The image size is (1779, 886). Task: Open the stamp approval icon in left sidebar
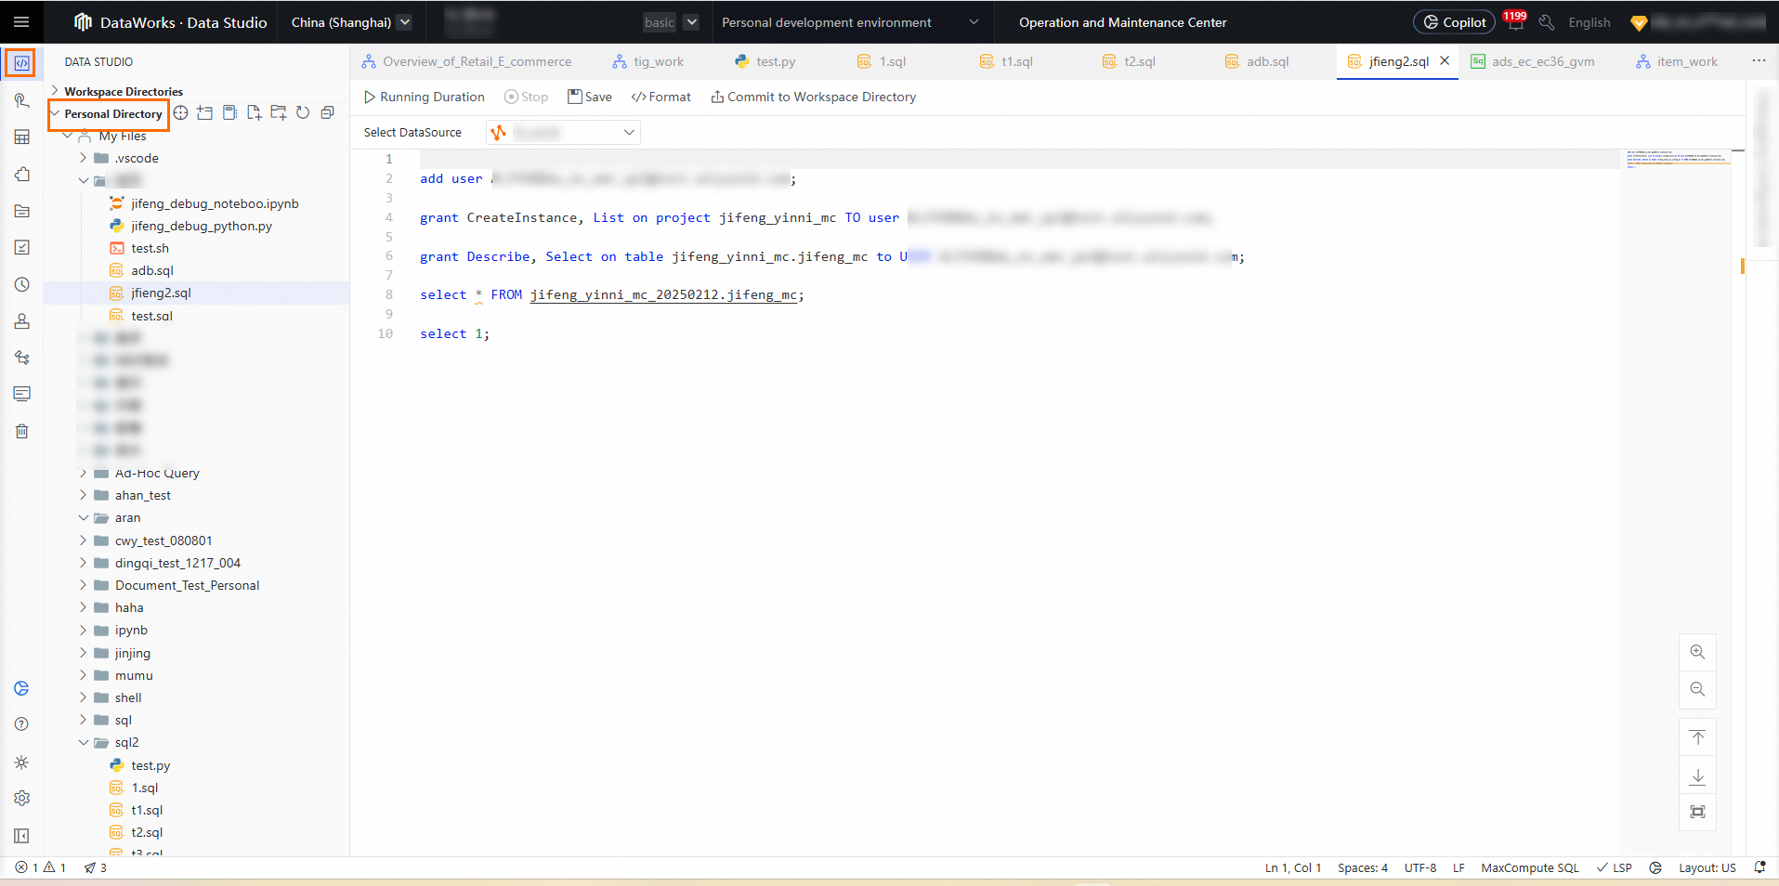[x=21, y=321]
